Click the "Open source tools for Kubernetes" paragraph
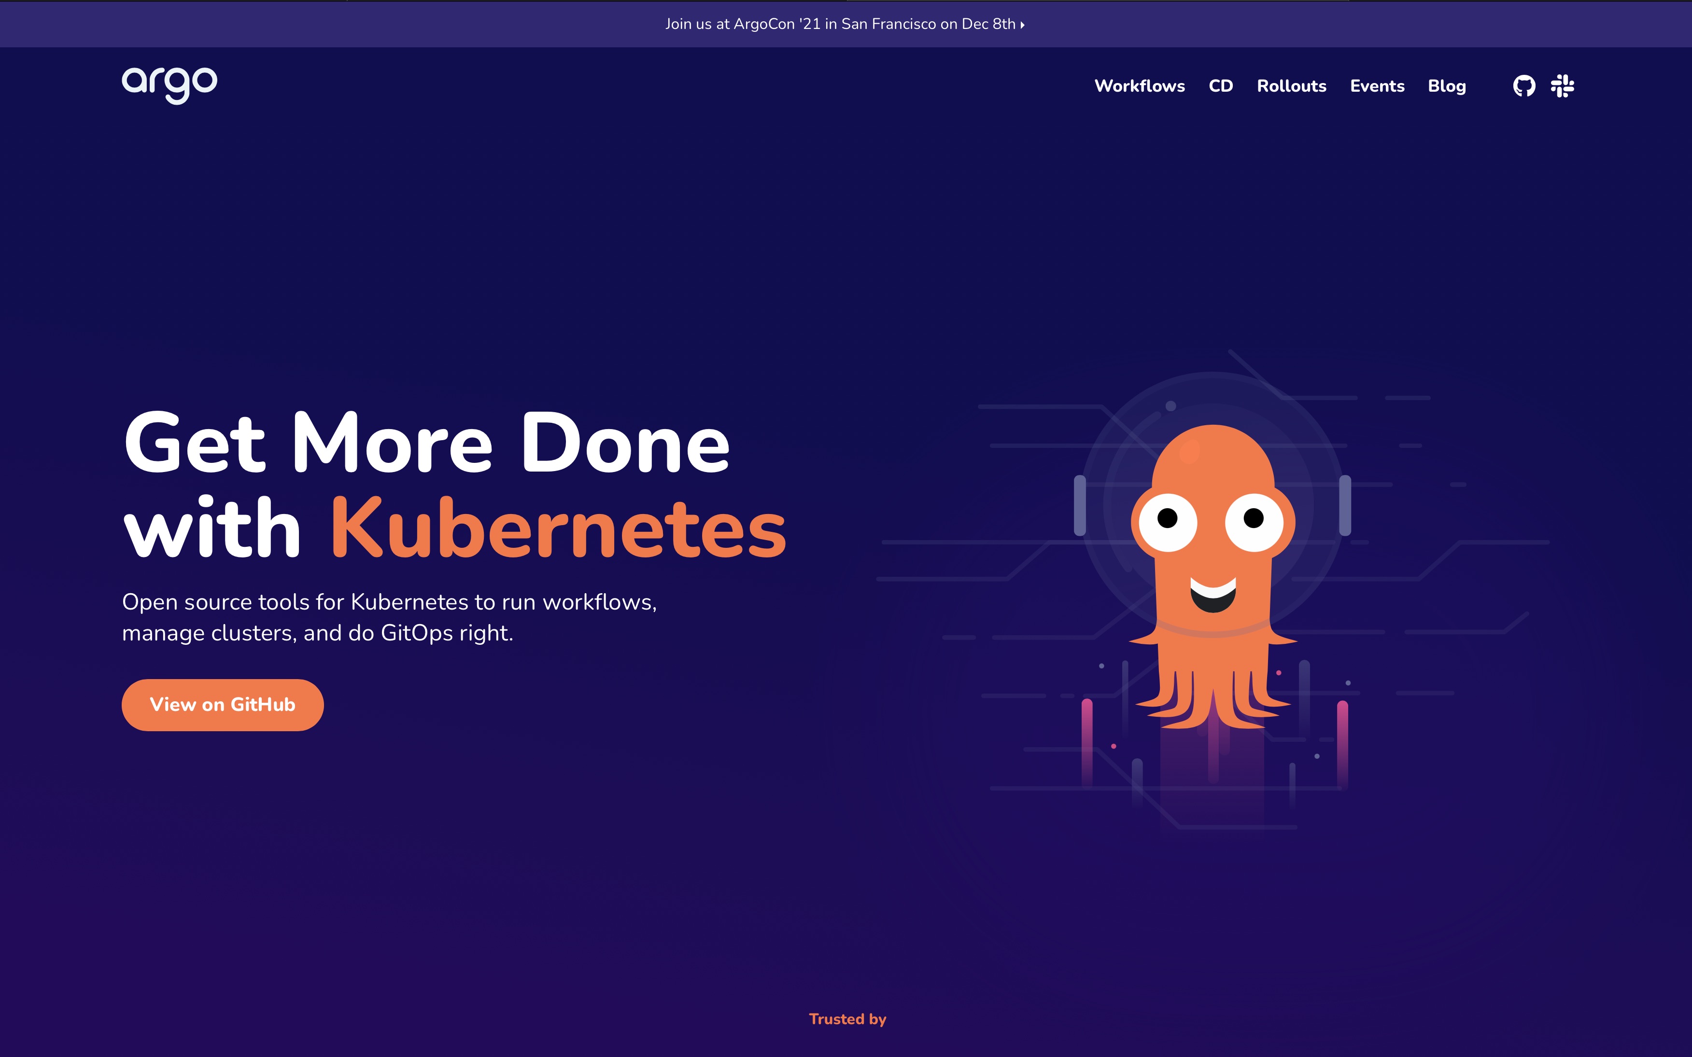 point(389,617)
